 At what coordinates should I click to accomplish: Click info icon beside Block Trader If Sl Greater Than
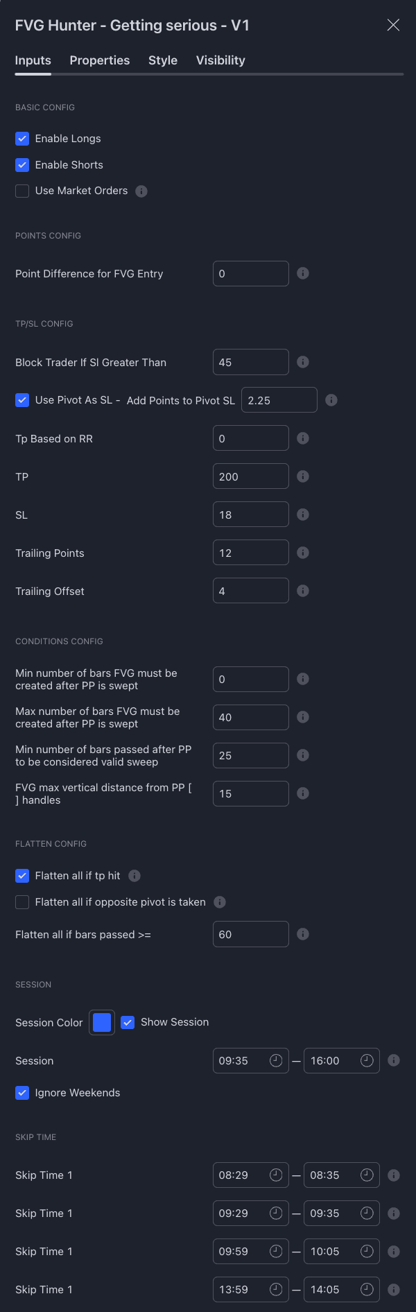(x=303, y=362)
